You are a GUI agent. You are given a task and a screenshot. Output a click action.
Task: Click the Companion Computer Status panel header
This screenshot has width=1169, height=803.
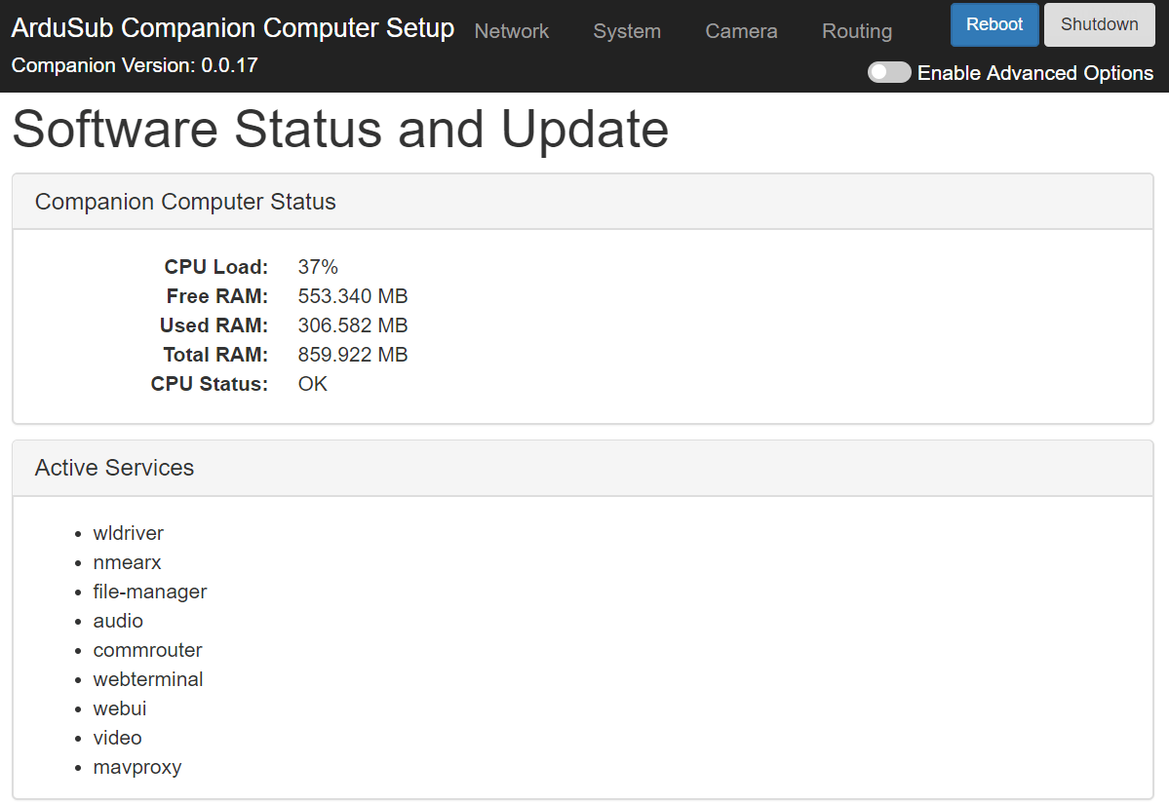coord(583,202)
